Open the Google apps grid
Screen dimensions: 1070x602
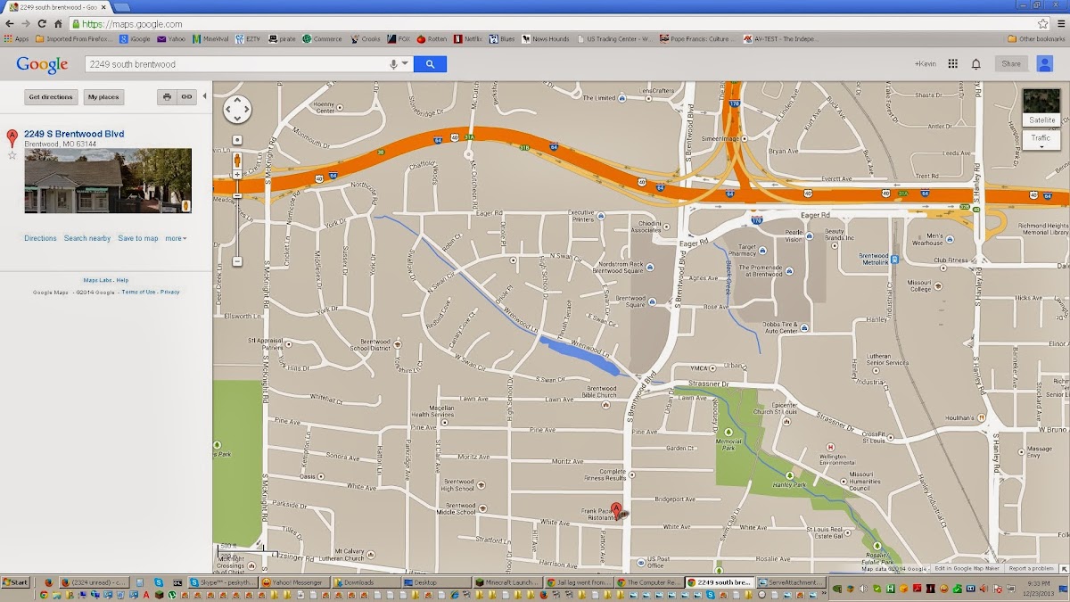952,64
